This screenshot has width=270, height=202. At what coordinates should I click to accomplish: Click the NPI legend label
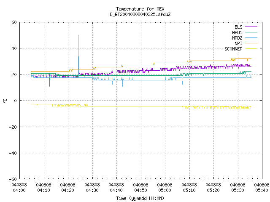point(238,43)
